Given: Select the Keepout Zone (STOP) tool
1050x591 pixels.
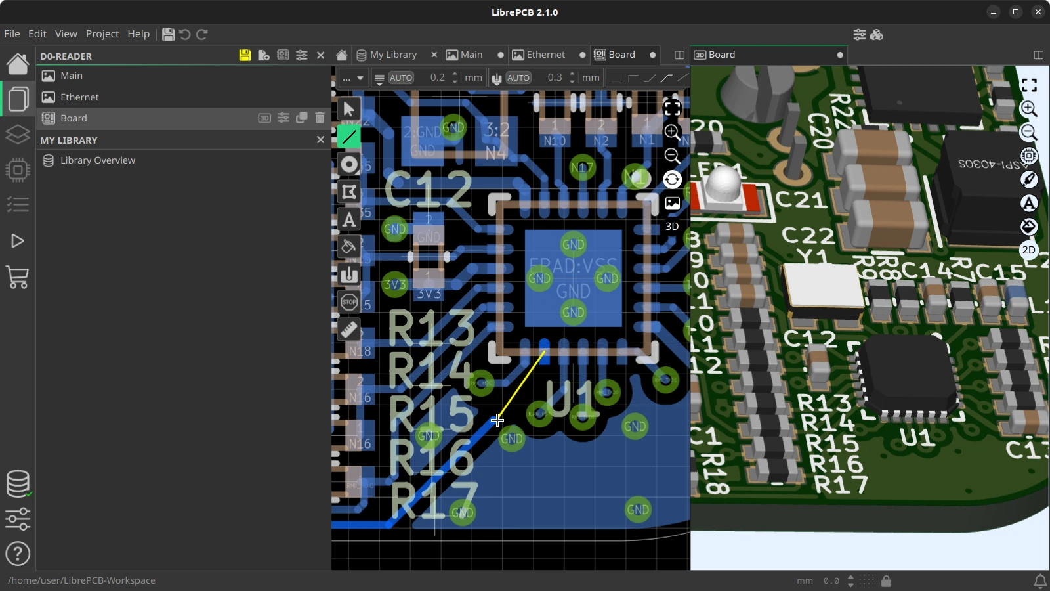Looking at the screenshot, I should (349, 302).
